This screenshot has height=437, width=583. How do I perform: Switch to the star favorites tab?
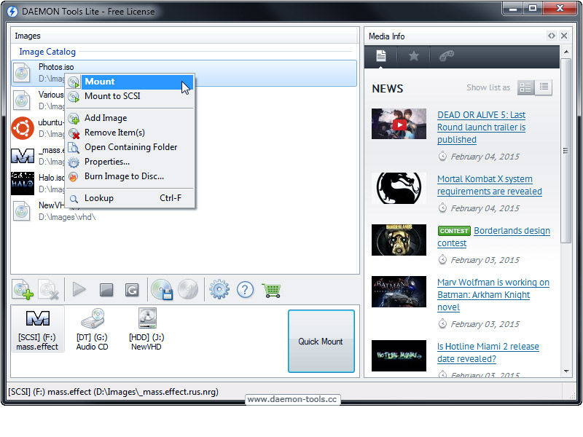click(x=413, y=56)
